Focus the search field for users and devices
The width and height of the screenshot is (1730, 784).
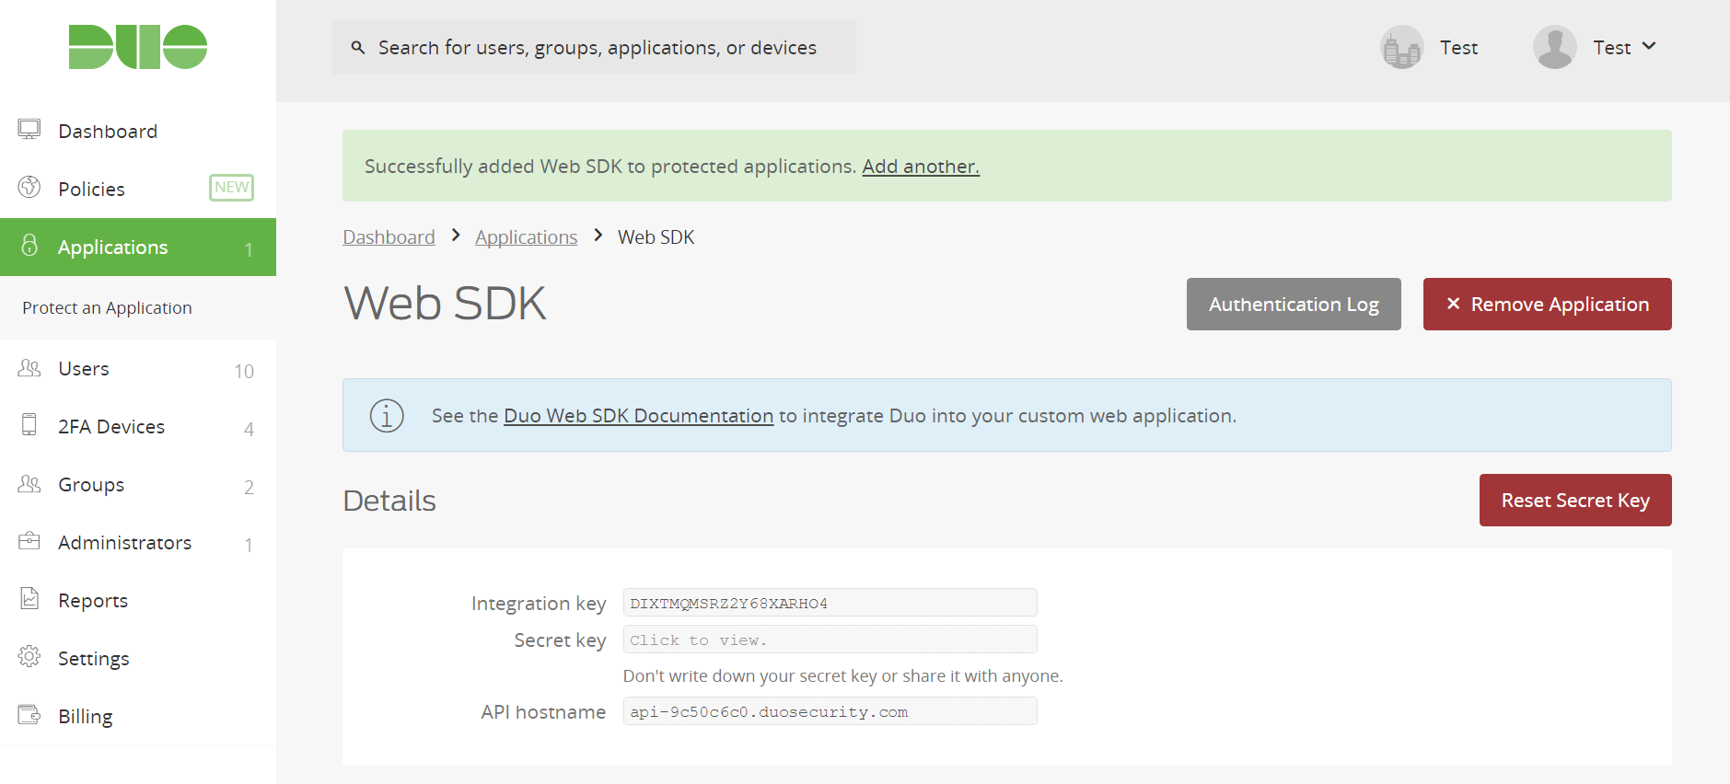pos(594,47)
